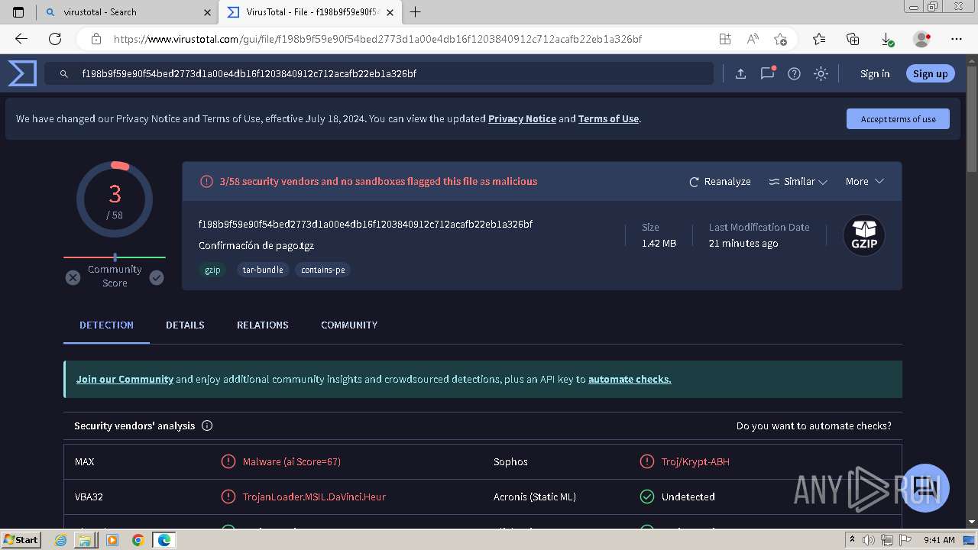Click the Undetected result for Acronis
The image size is (978, 550).
tap(688, 497)
